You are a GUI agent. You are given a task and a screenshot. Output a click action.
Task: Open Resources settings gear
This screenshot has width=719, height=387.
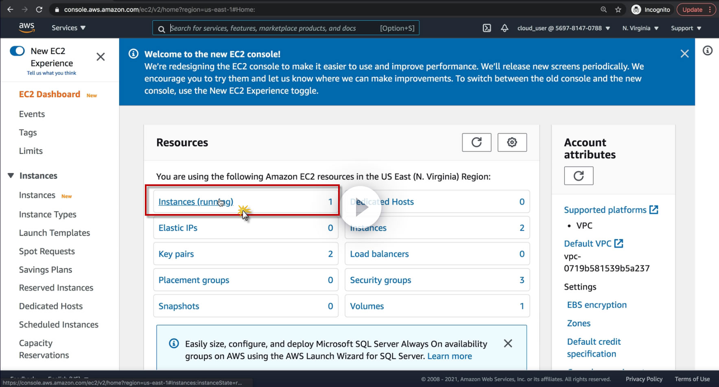click(512, 142)
